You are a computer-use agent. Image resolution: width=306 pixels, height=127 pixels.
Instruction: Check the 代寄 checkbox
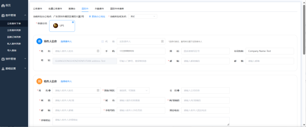103,41
